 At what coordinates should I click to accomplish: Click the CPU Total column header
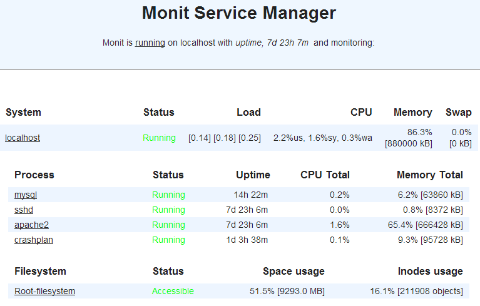click(x=325, y=175)
